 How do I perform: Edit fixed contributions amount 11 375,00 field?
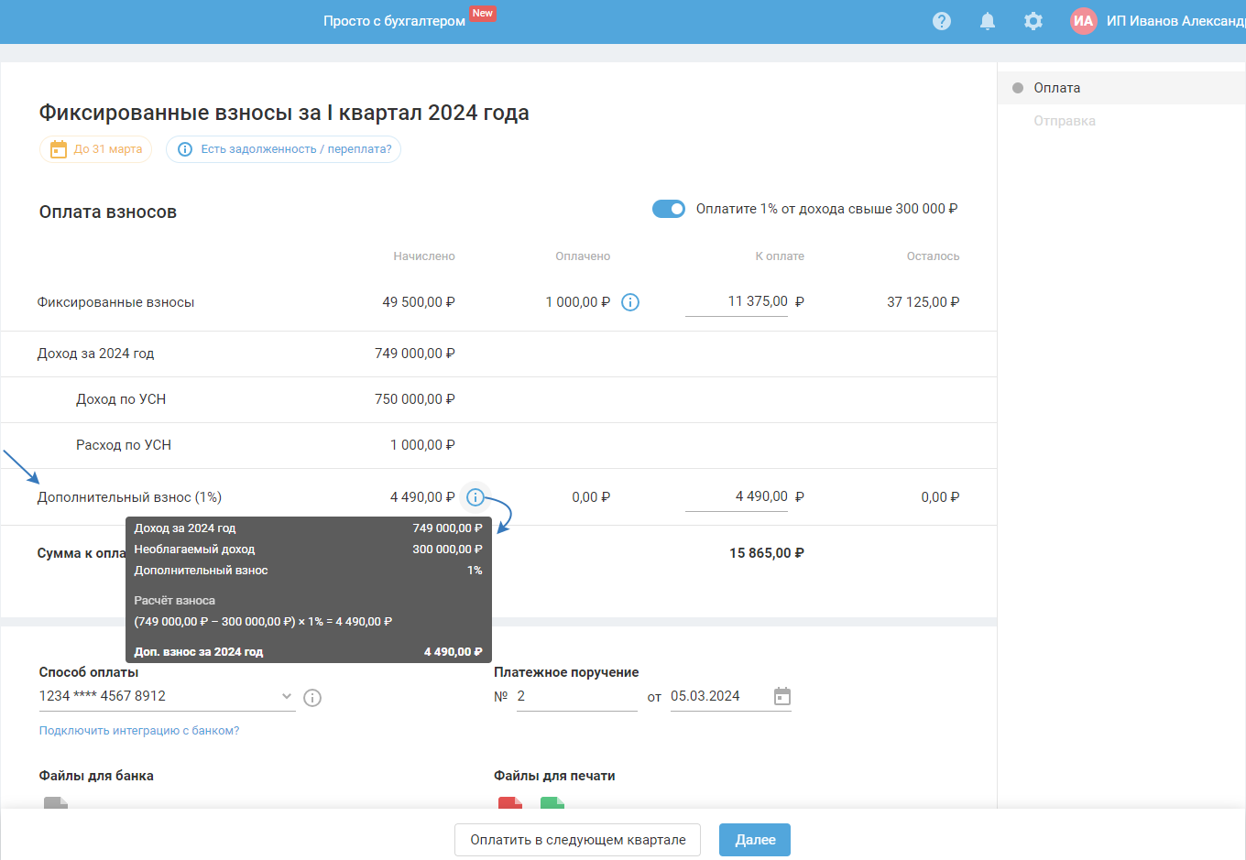click(x=737, y=302)
